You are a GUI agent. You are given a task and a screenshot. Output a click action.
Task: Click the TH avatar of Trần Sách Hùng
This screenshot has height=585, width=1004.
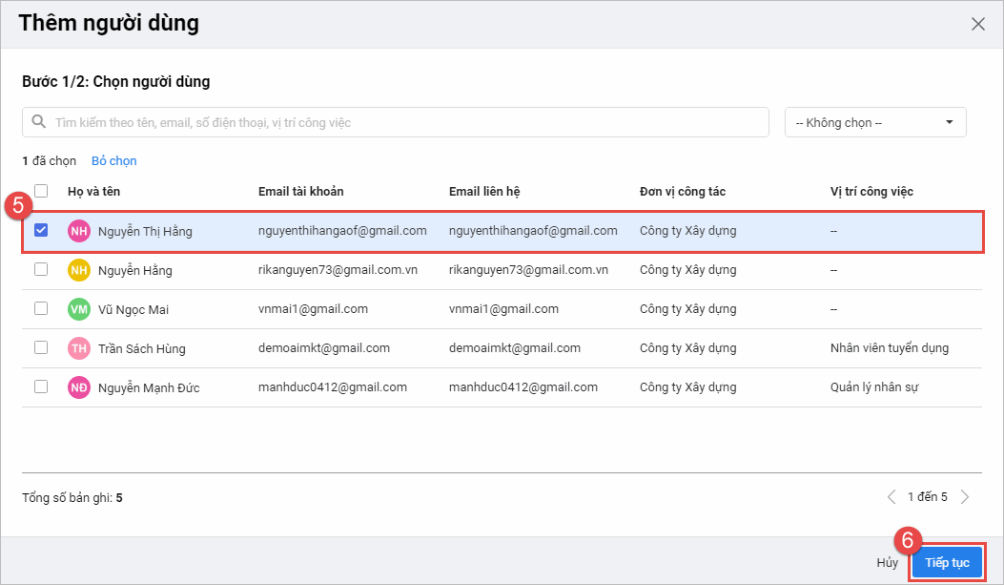tap(79, 348)
